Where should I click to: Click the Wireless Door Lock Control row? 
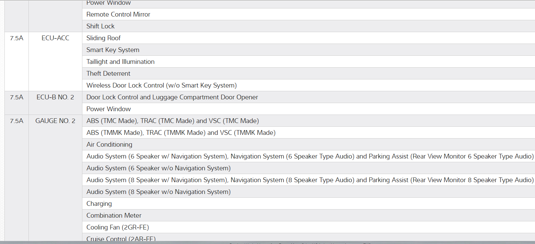(161, 85)
